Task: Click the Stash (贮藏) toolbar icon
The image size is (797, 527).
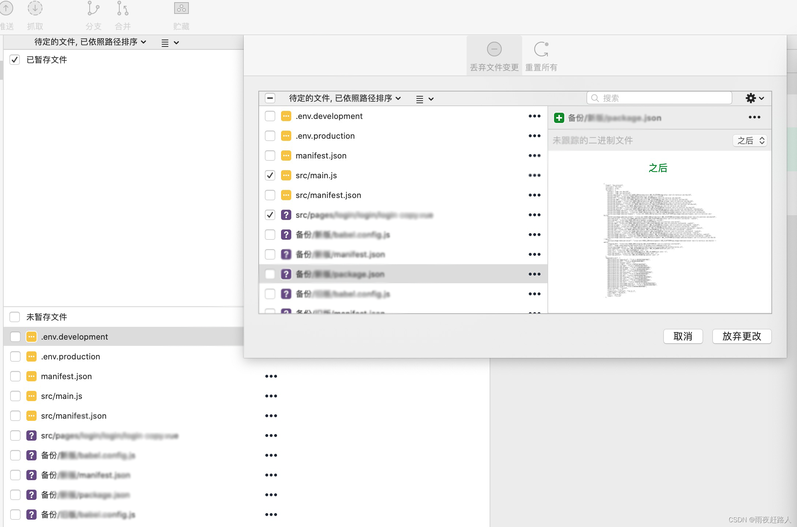Action: [x=181, y=8]
